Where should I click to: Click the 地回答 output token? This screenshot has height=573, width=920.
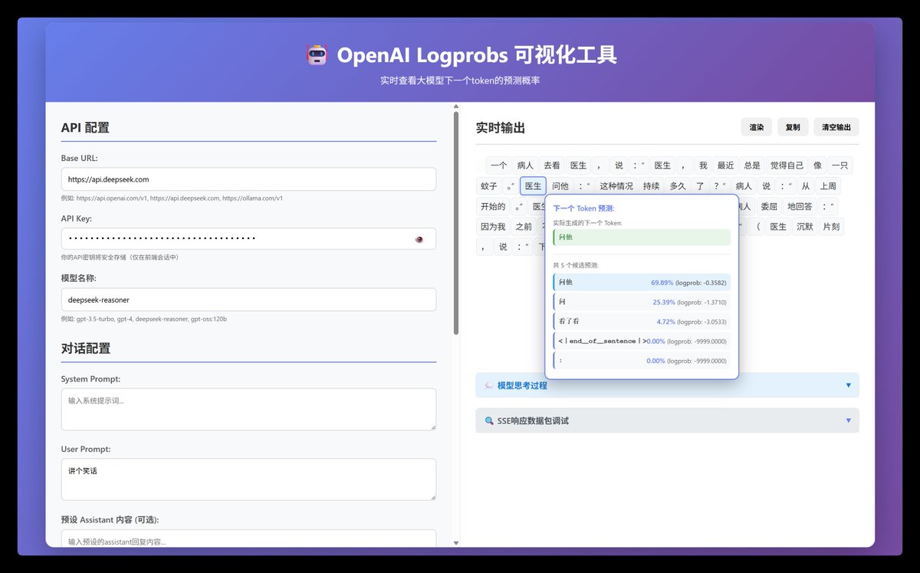pos(800,206)
